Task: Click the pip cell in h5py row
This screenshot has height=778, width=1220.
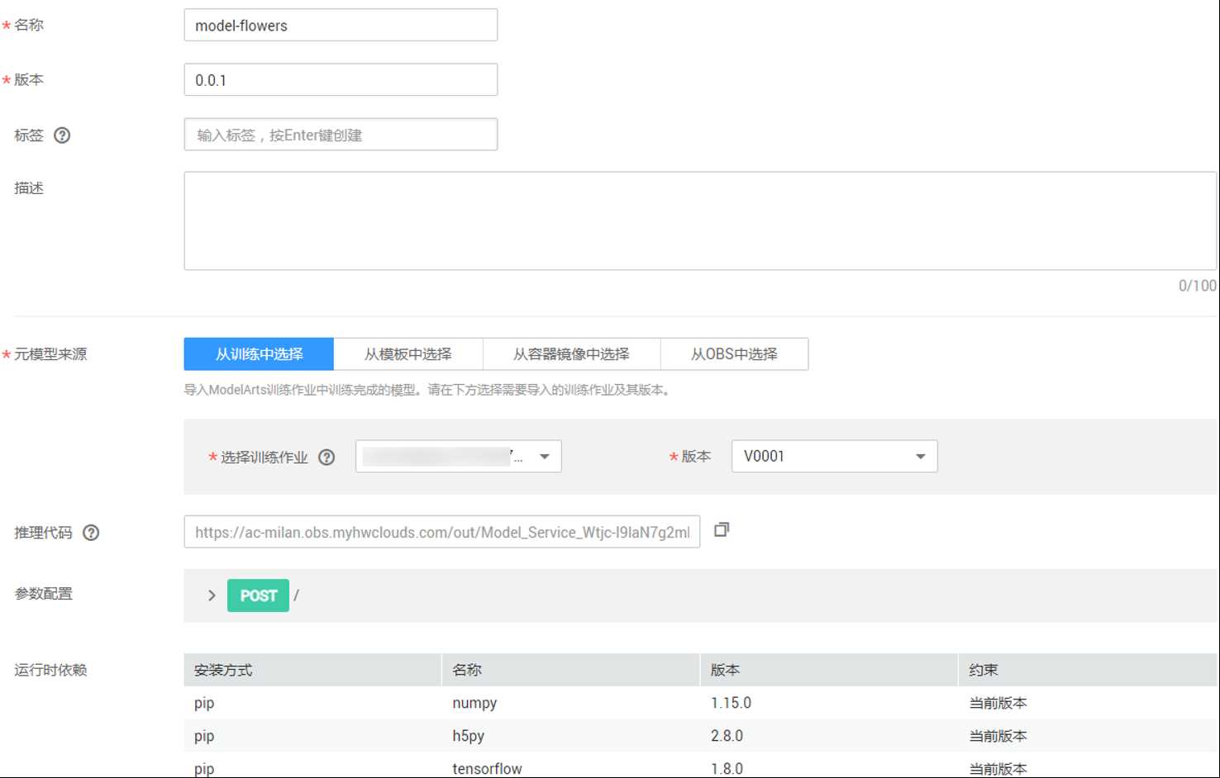Action: (204, 736)
